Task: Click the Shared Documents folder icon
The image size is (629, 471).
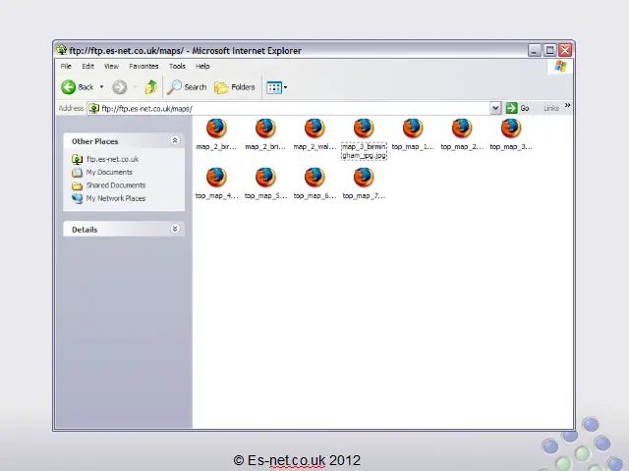Action: pos(77,185)
